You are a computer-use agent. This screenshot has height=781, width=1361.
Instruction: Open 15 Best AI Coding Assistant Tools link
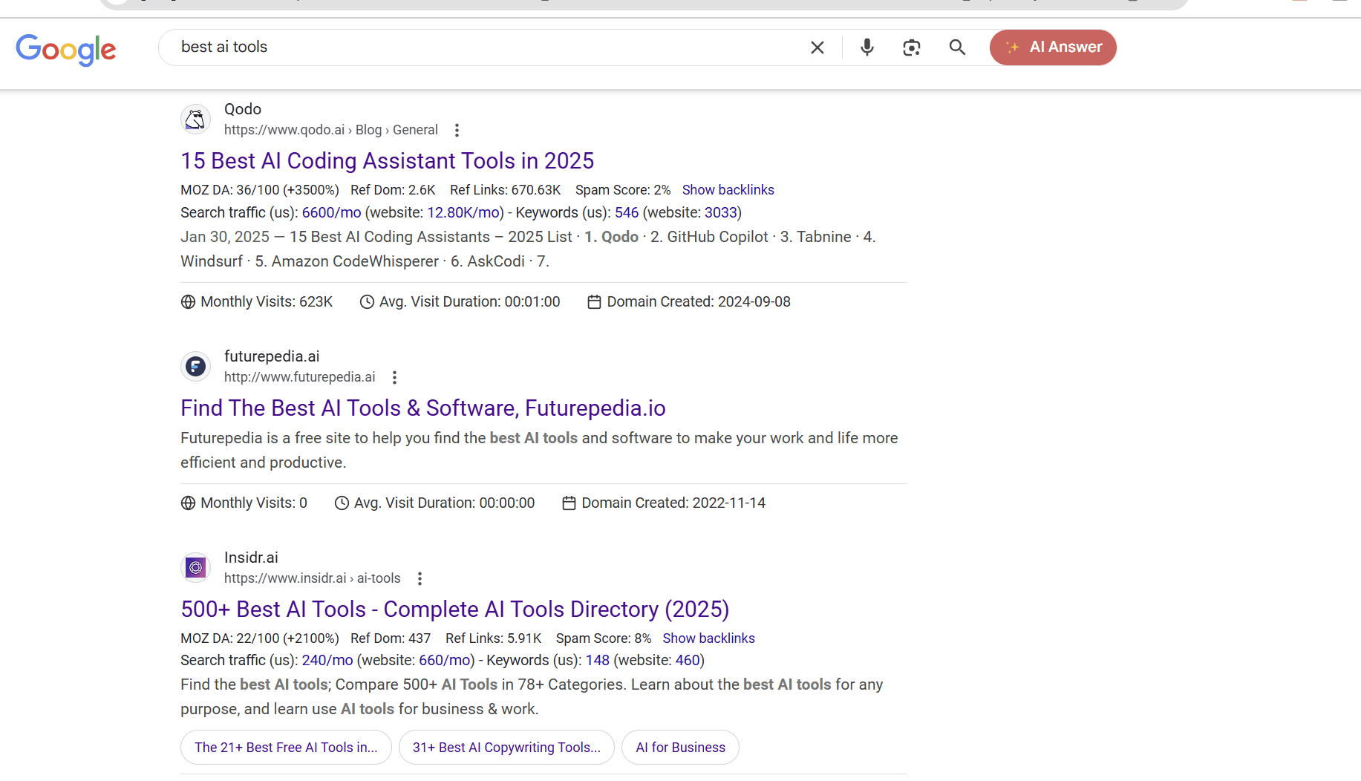[388, 160]
